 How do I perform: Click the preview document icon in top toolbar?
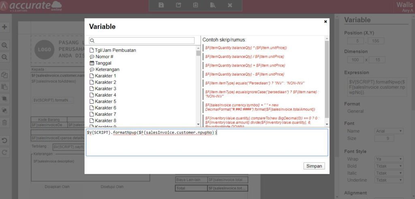click(212, 5)
